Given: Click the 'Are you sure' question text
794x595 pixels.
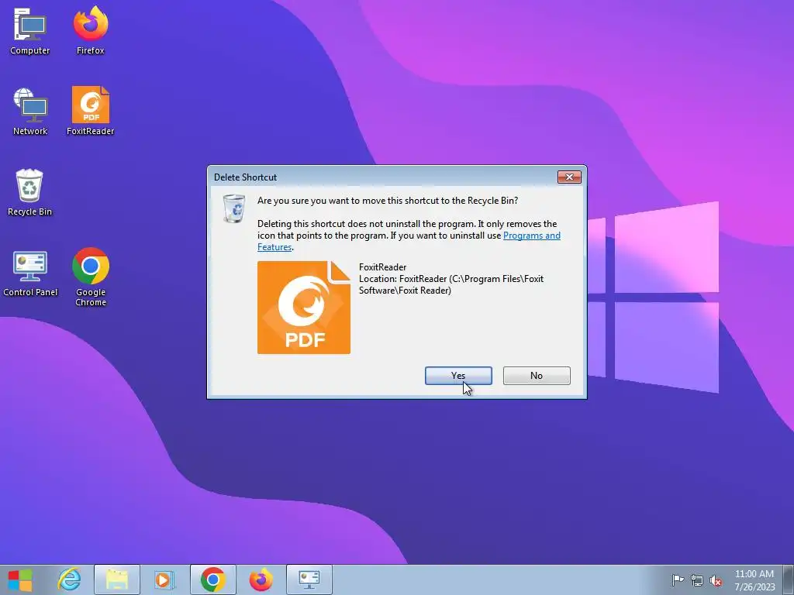Looking at the screenshot, I should pyautogui.click(x=388, y=201).
